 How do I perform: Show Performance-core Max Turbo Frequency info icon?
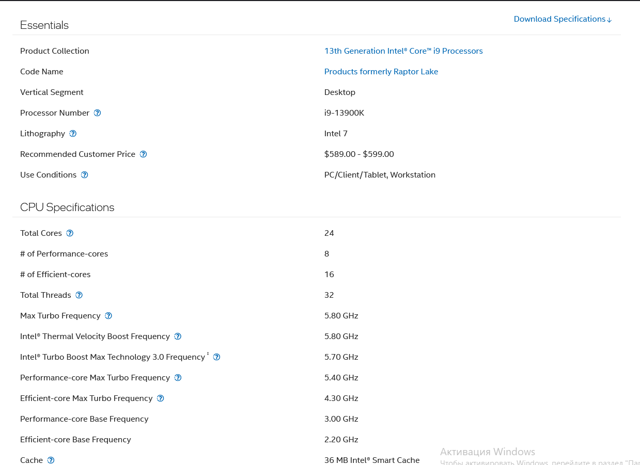pos(178,378)
